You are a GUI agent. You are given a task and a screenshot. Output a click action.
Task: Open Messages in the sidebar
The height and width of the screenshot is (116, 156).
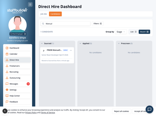[x=17, y=84]
